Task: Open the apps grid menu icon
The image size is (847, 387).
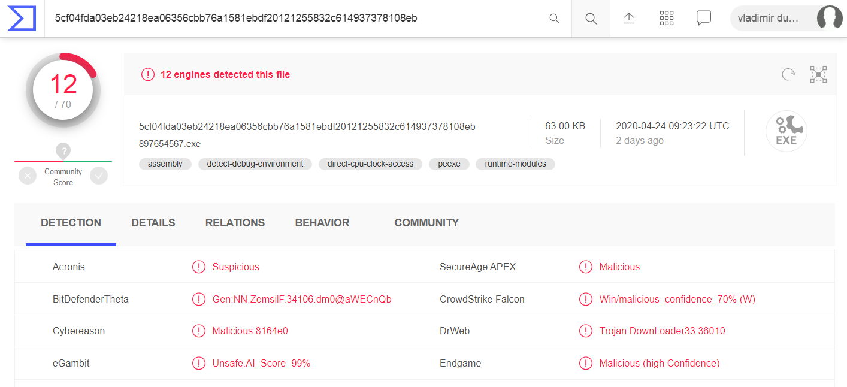Action: [667, 19]
